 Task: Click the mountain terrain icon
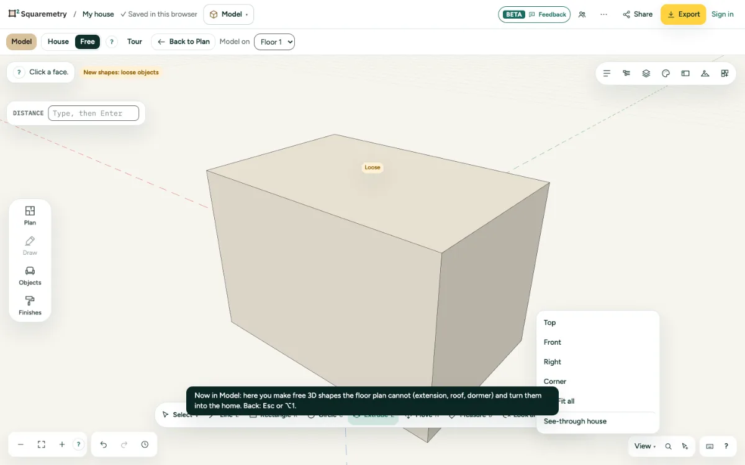pos(705,73)
